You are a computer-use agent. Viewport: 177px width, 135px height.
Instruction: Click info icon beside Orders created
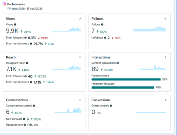coord(111,106)
